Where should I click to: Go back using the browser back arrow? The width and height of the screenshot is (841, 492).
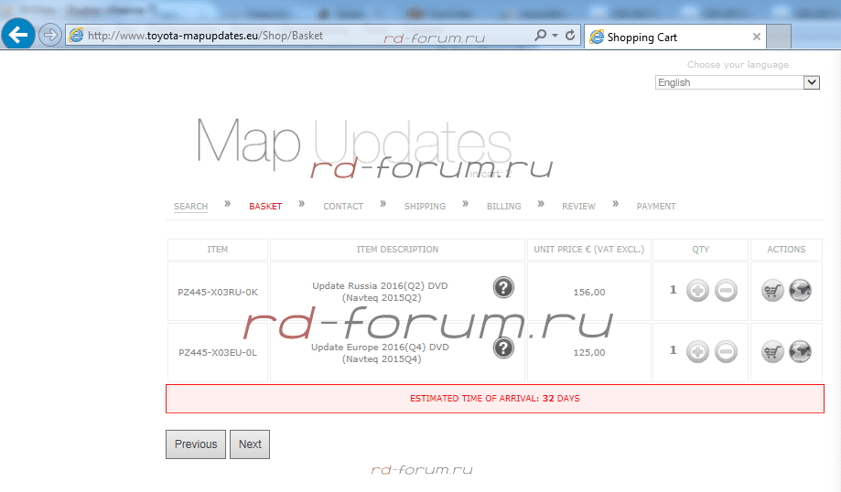pos(18,35)
